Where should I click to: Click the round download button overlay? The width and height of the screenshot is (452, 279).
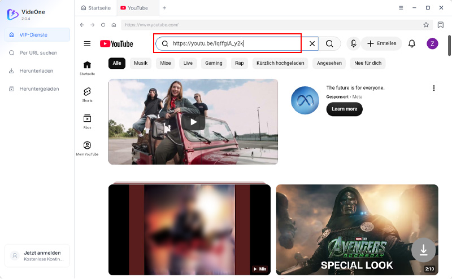pyautogui.click(x=423, y=250)
